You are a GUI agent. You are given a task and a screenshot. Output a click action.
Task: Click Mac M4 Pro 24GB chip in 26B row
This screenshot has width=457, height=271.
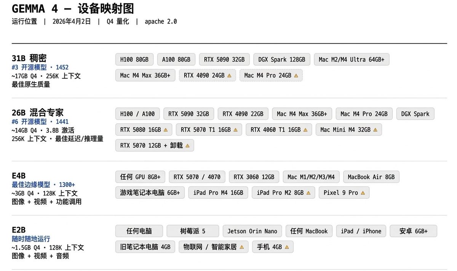coord(364,114)
